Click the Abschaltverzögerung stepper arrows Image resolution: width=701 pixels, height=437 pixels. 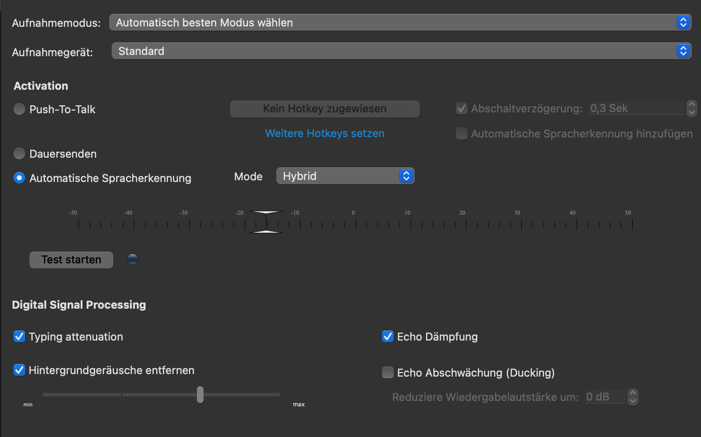pyautogui.click(x=692, y=108)
